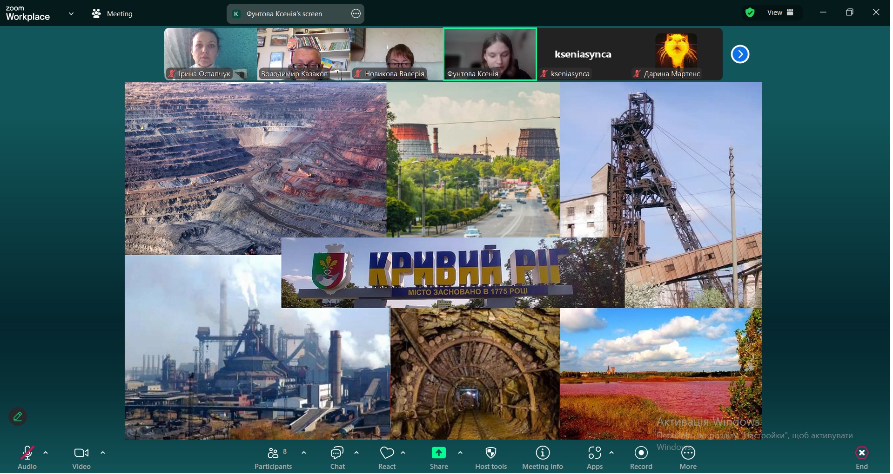Screen dimensions: 893x474
Task: Show next participants with blue arrow
Action: point(739,54)
